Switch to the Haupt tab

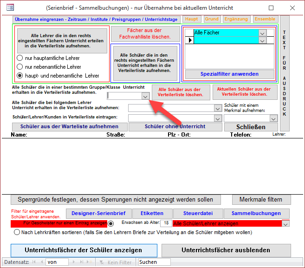click(x=192, y=19)
